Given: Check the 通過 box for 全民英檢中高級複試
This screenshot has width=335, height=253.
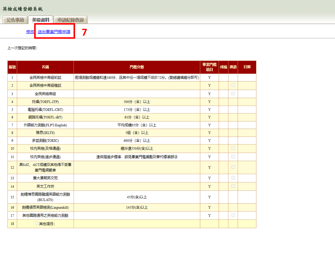Looking at the screenshot, I should 233,85.
